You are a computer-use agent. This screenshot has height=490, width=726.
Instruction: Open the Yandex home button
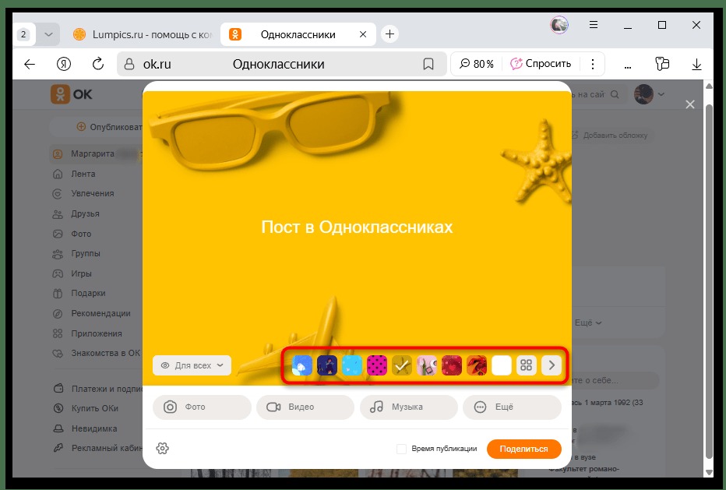[x=63, y=64]
